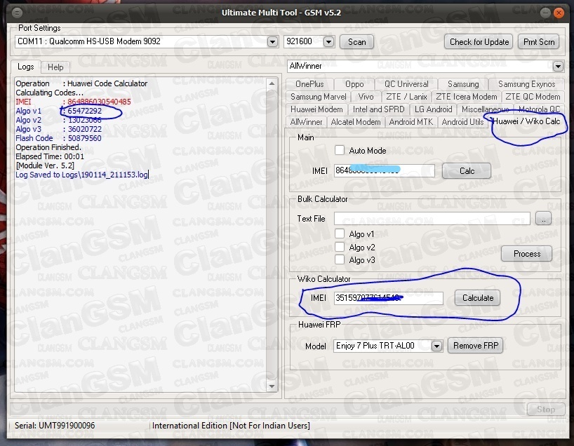Open the Help tab

[55, 67]
